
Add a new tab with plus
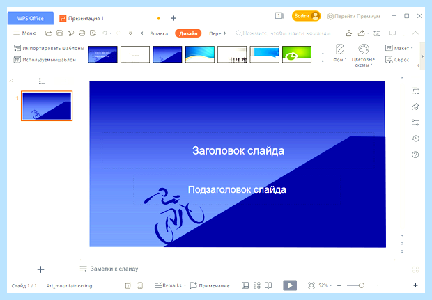(173, 18)
